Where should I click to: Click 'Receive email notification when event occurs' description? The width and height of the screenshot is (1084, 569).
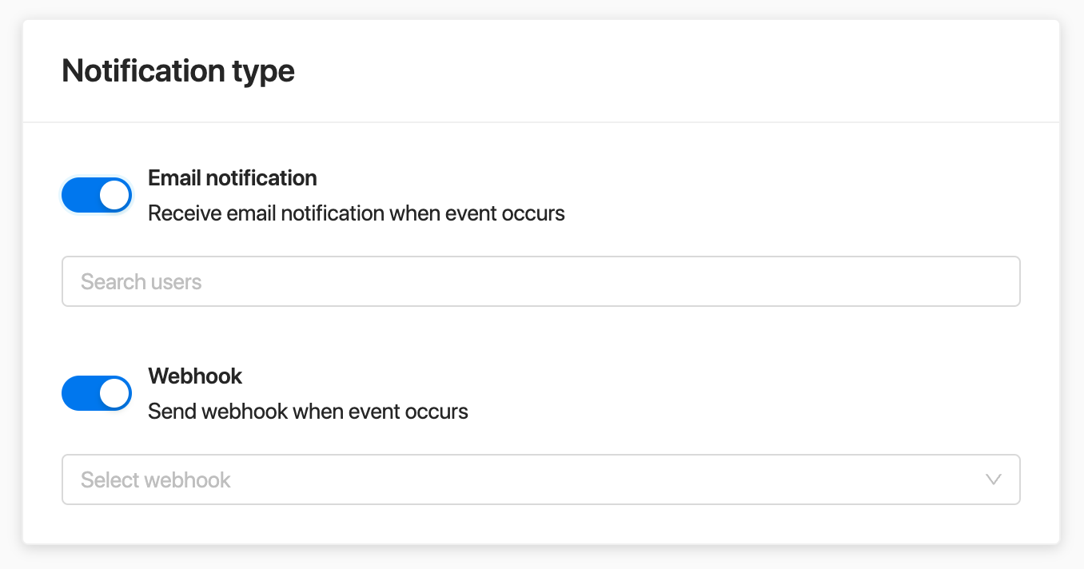tap(357, 213)
